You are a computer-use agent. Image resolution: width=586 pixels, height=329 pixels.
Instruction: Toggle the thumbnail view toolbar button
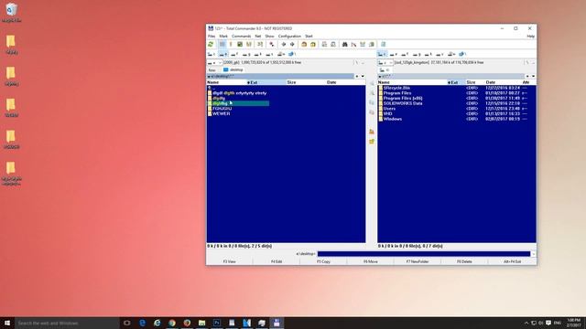click(240, 45)
